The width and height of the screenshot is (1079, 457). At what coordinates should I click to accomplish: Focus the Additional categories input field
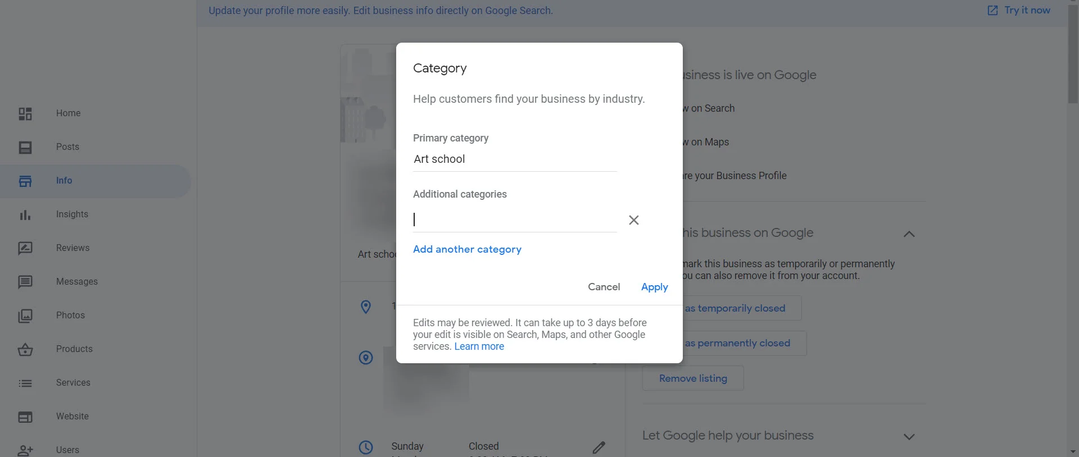pyautogui.click(x=515, y=220)
